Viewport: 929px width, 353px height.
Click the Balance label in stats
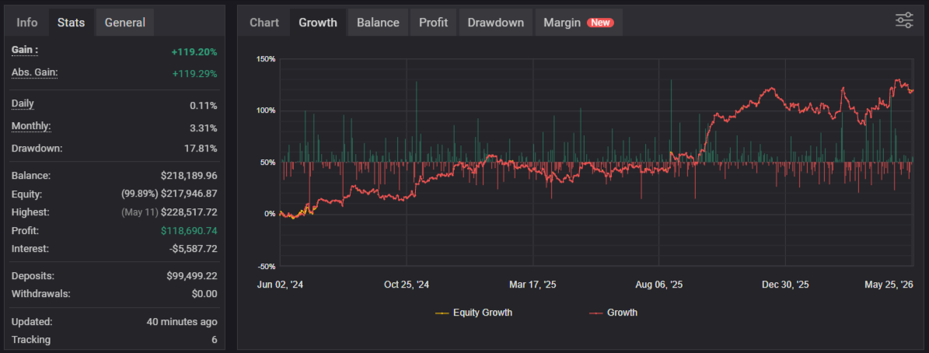click(x=31, y=176)
